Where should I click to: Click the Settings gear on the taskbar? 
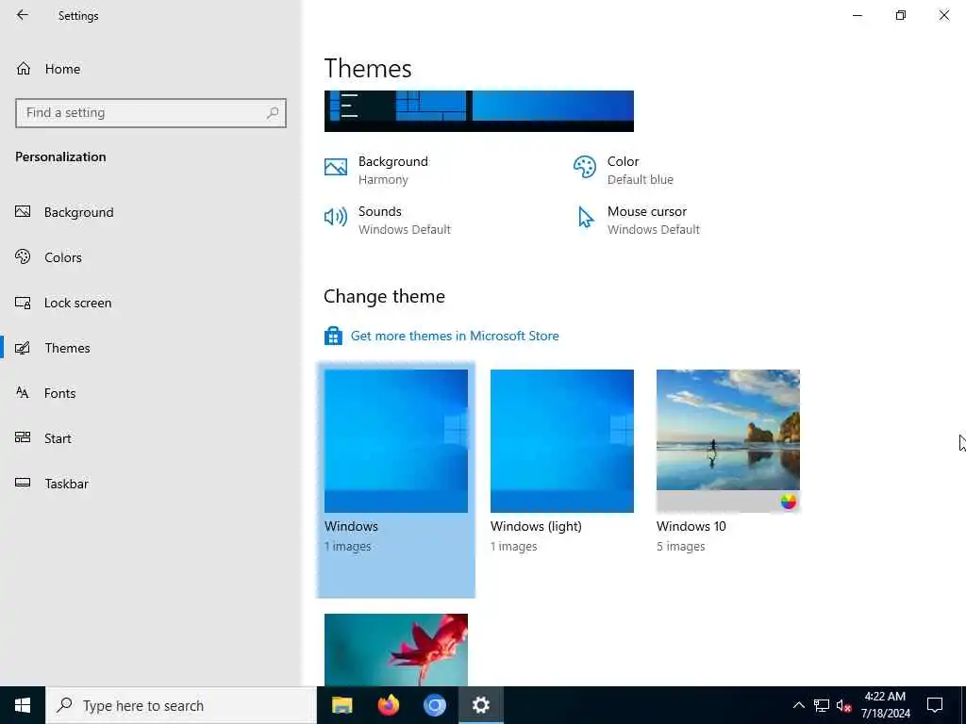click(x=480, y=705)
